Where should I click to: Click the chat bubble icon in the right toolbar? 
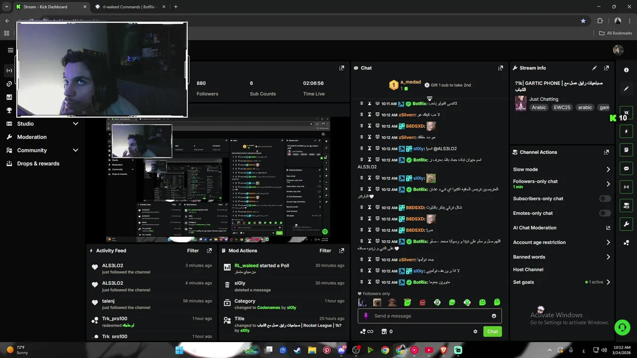tap(626, 169)
